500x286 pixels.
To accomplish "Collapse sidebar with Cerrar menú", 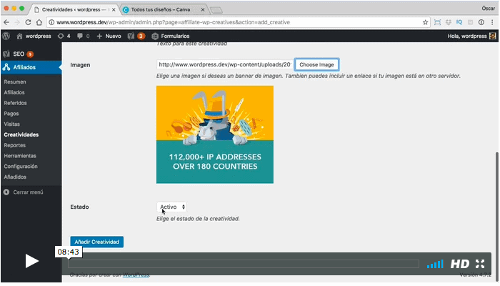I will click(24, 192).
